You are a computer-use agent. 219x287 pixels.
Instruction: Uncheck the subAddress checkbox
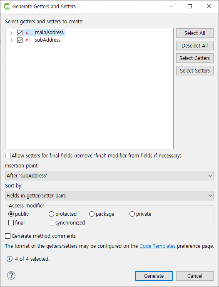(20, 40)
